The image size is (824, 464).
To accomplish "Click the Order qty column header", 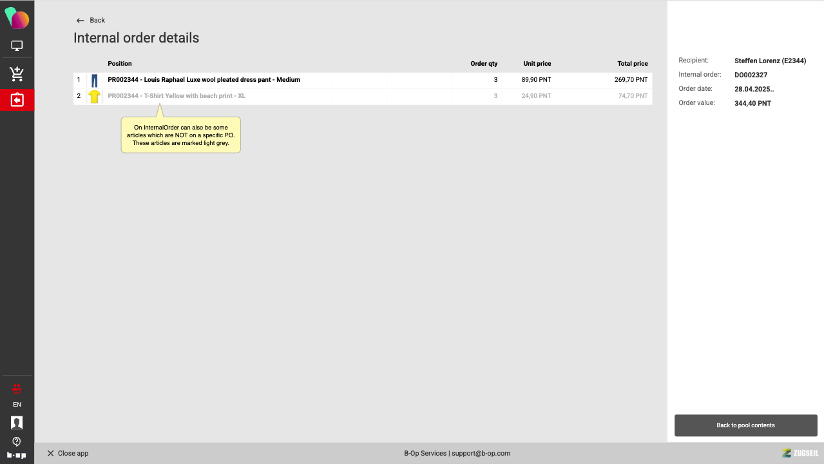I will pyautogui.click(x=484, y=64).
